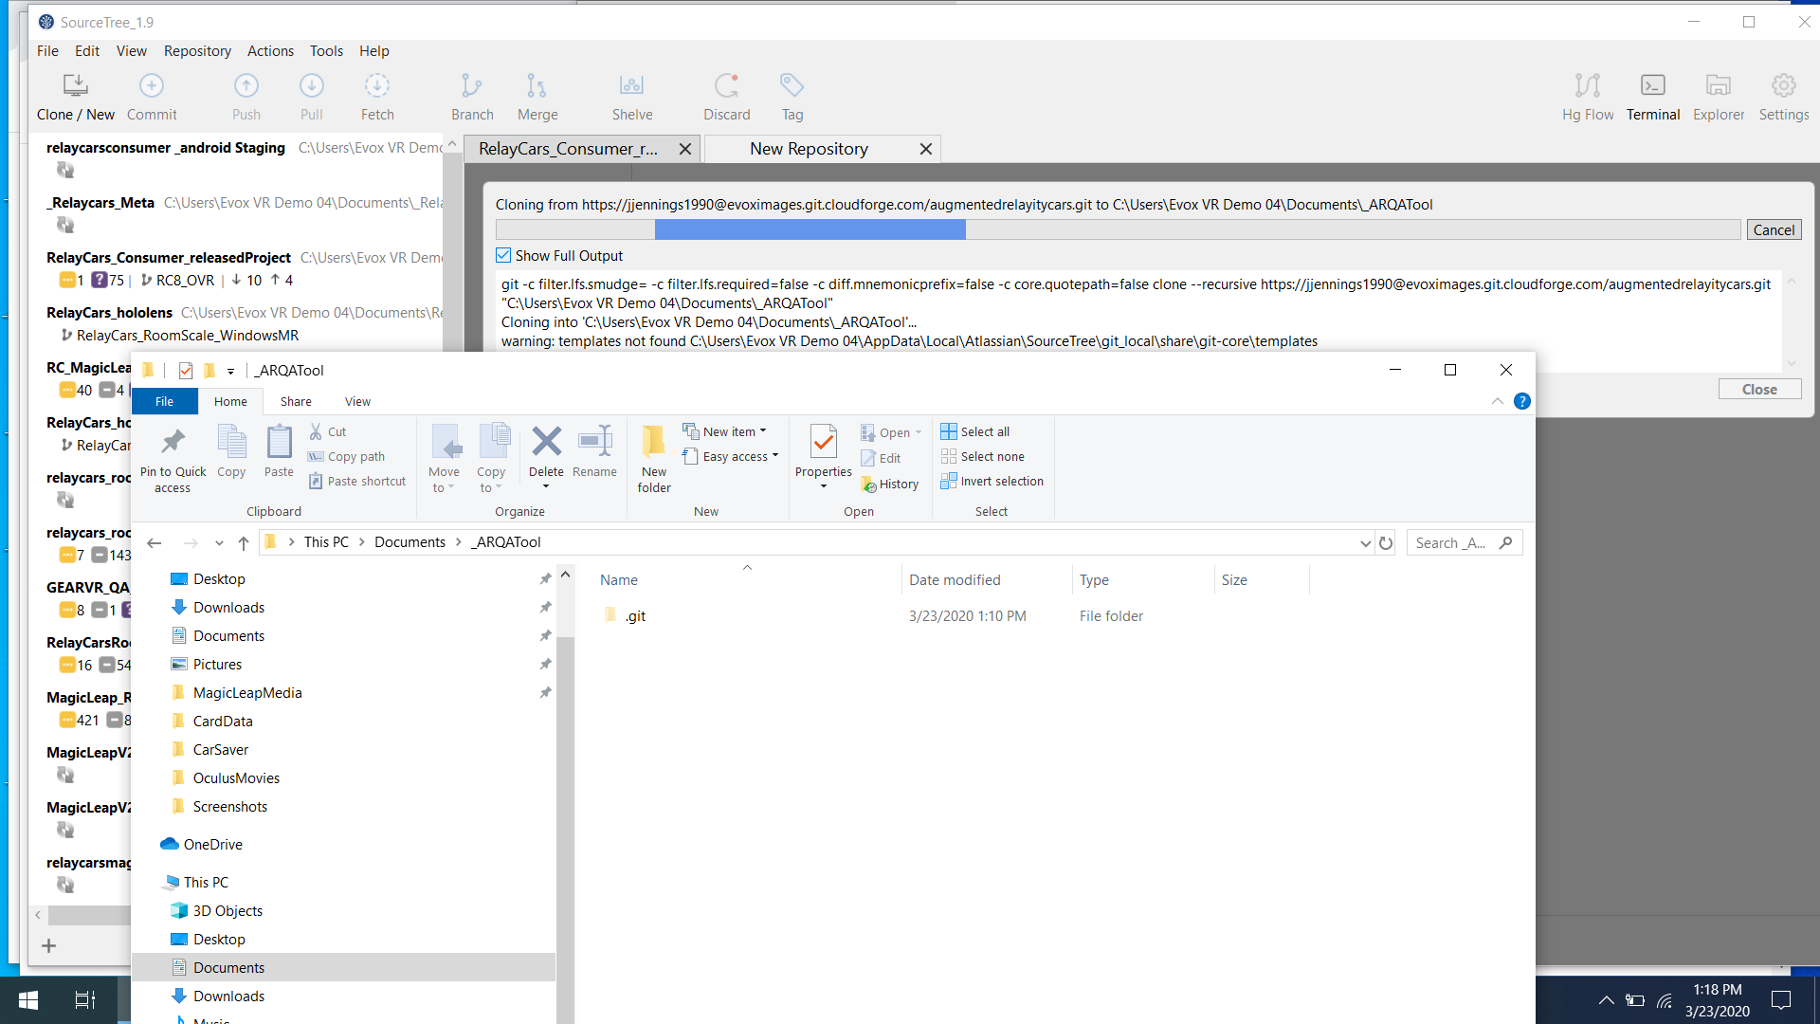Open the Actions menu in SourceTree

(x=270, y=51)
